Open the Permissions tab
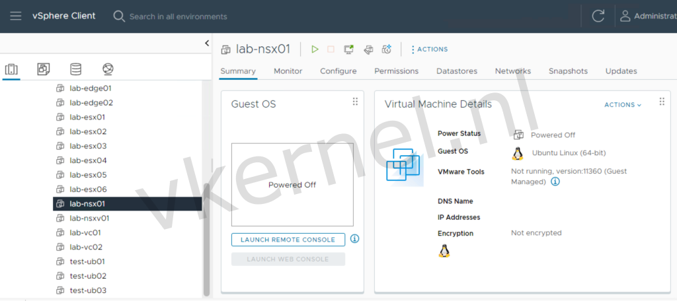Screen dimensions: 677x301 tap(397, 71)
